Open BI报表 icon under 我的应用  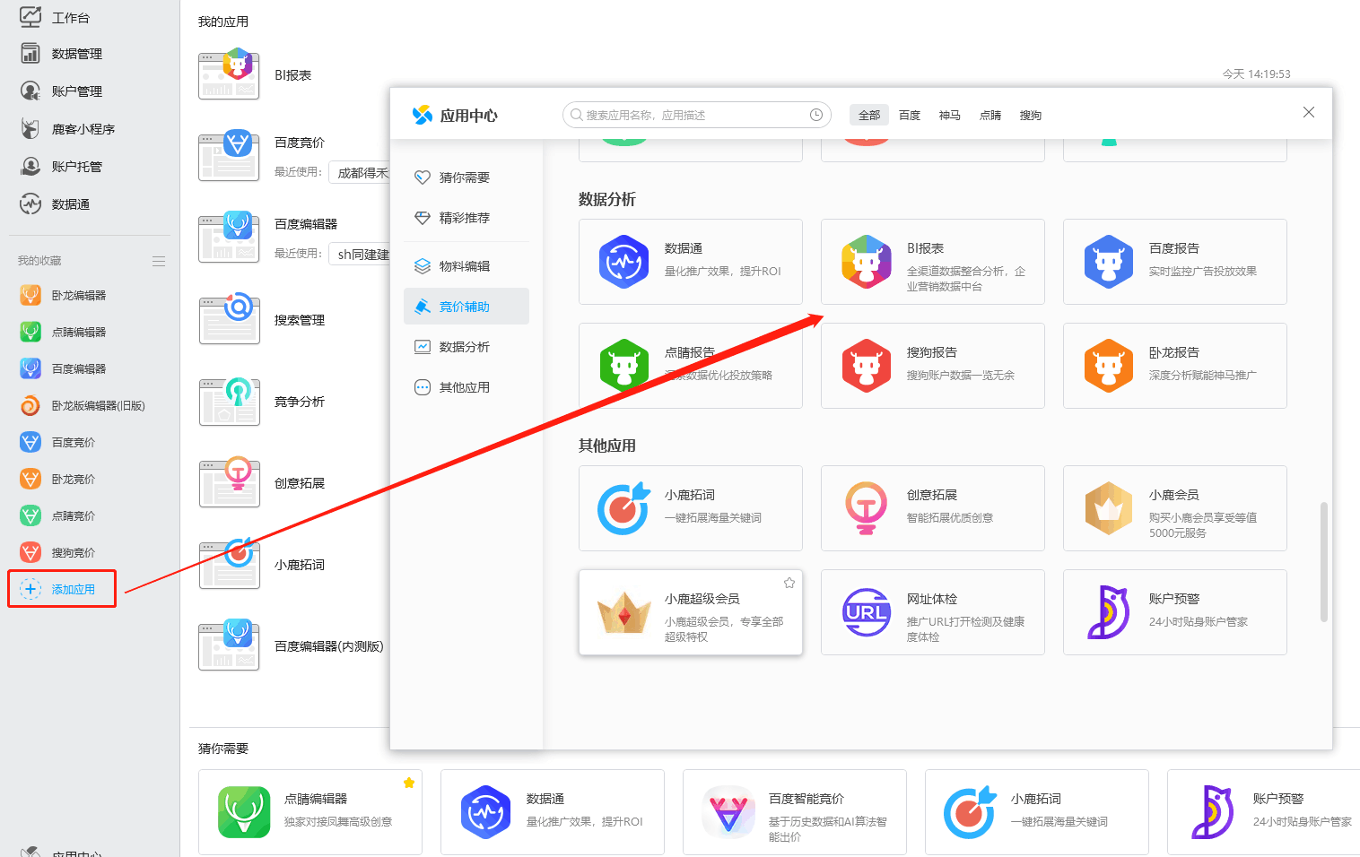click(x=230, y=75)
